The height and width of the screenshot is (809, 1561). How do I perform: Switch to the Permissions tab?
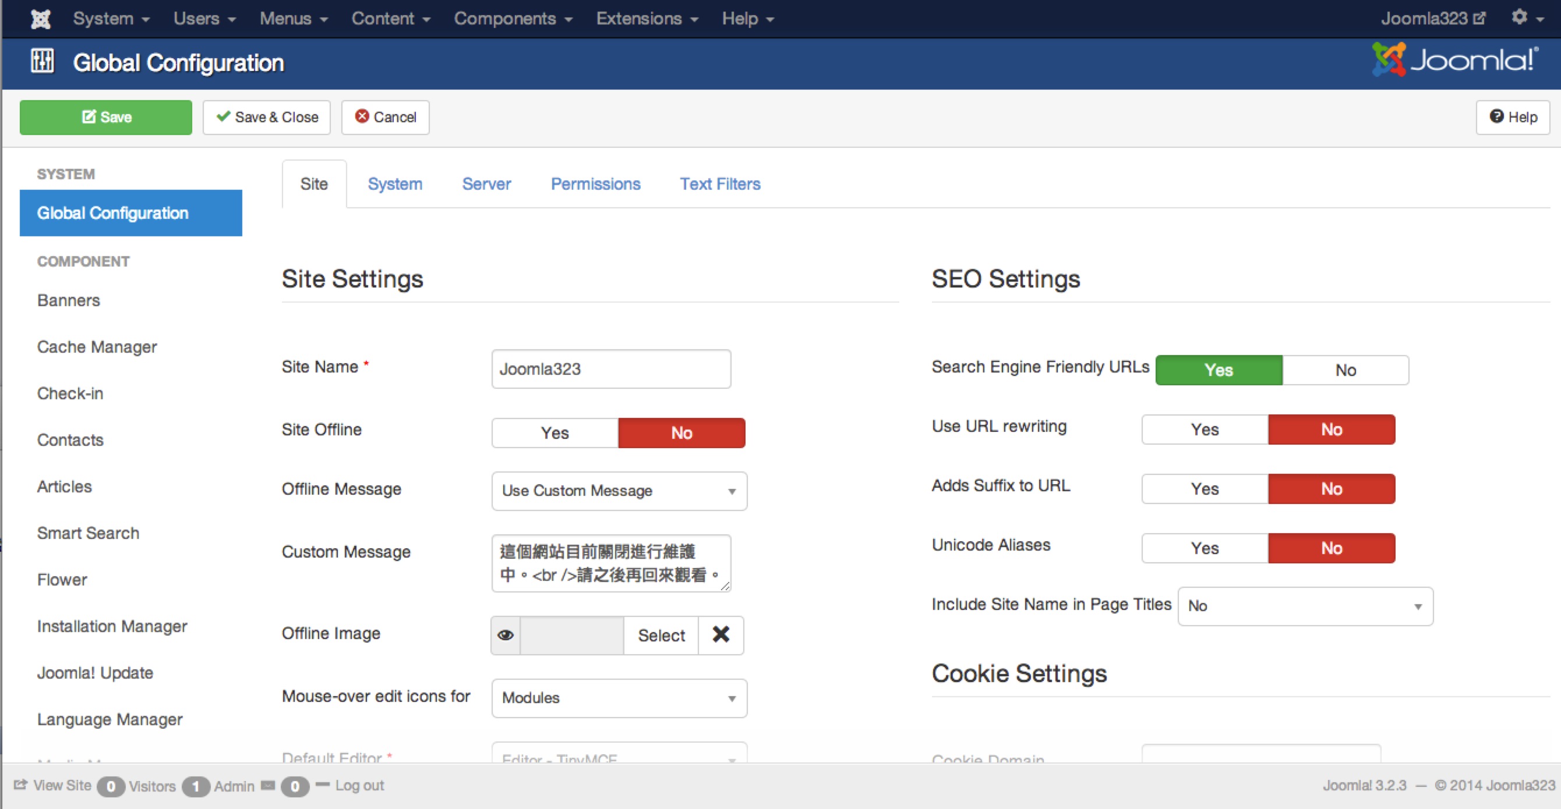595,184
